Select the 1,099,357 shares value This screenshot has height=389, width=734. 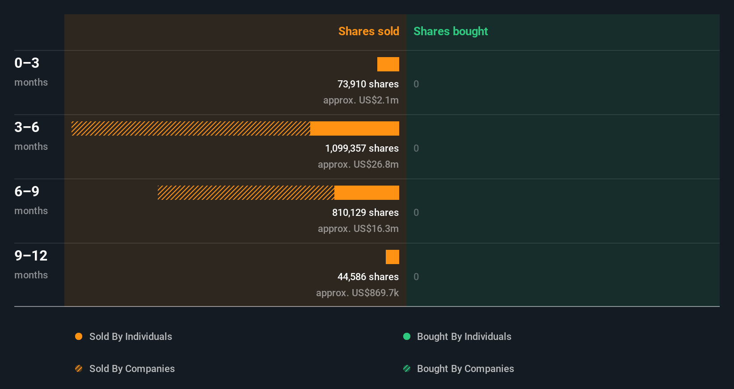click(x=362, y=148)
